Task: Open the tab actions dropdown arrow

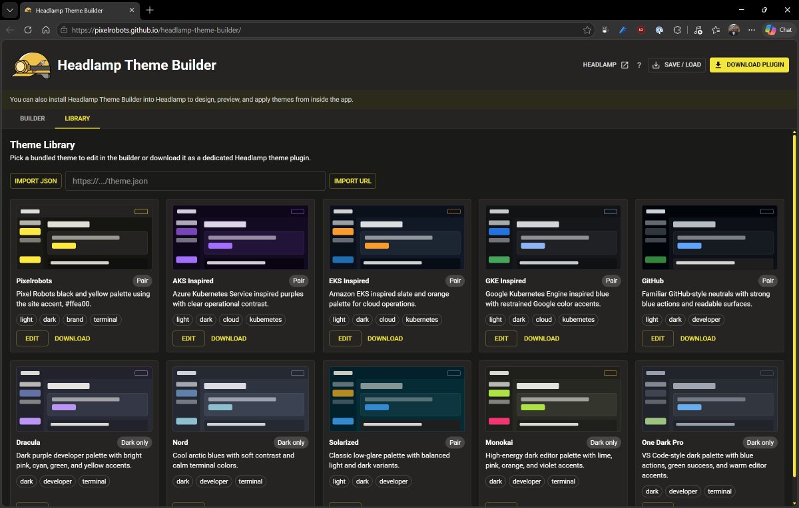Action: (9, 10)
